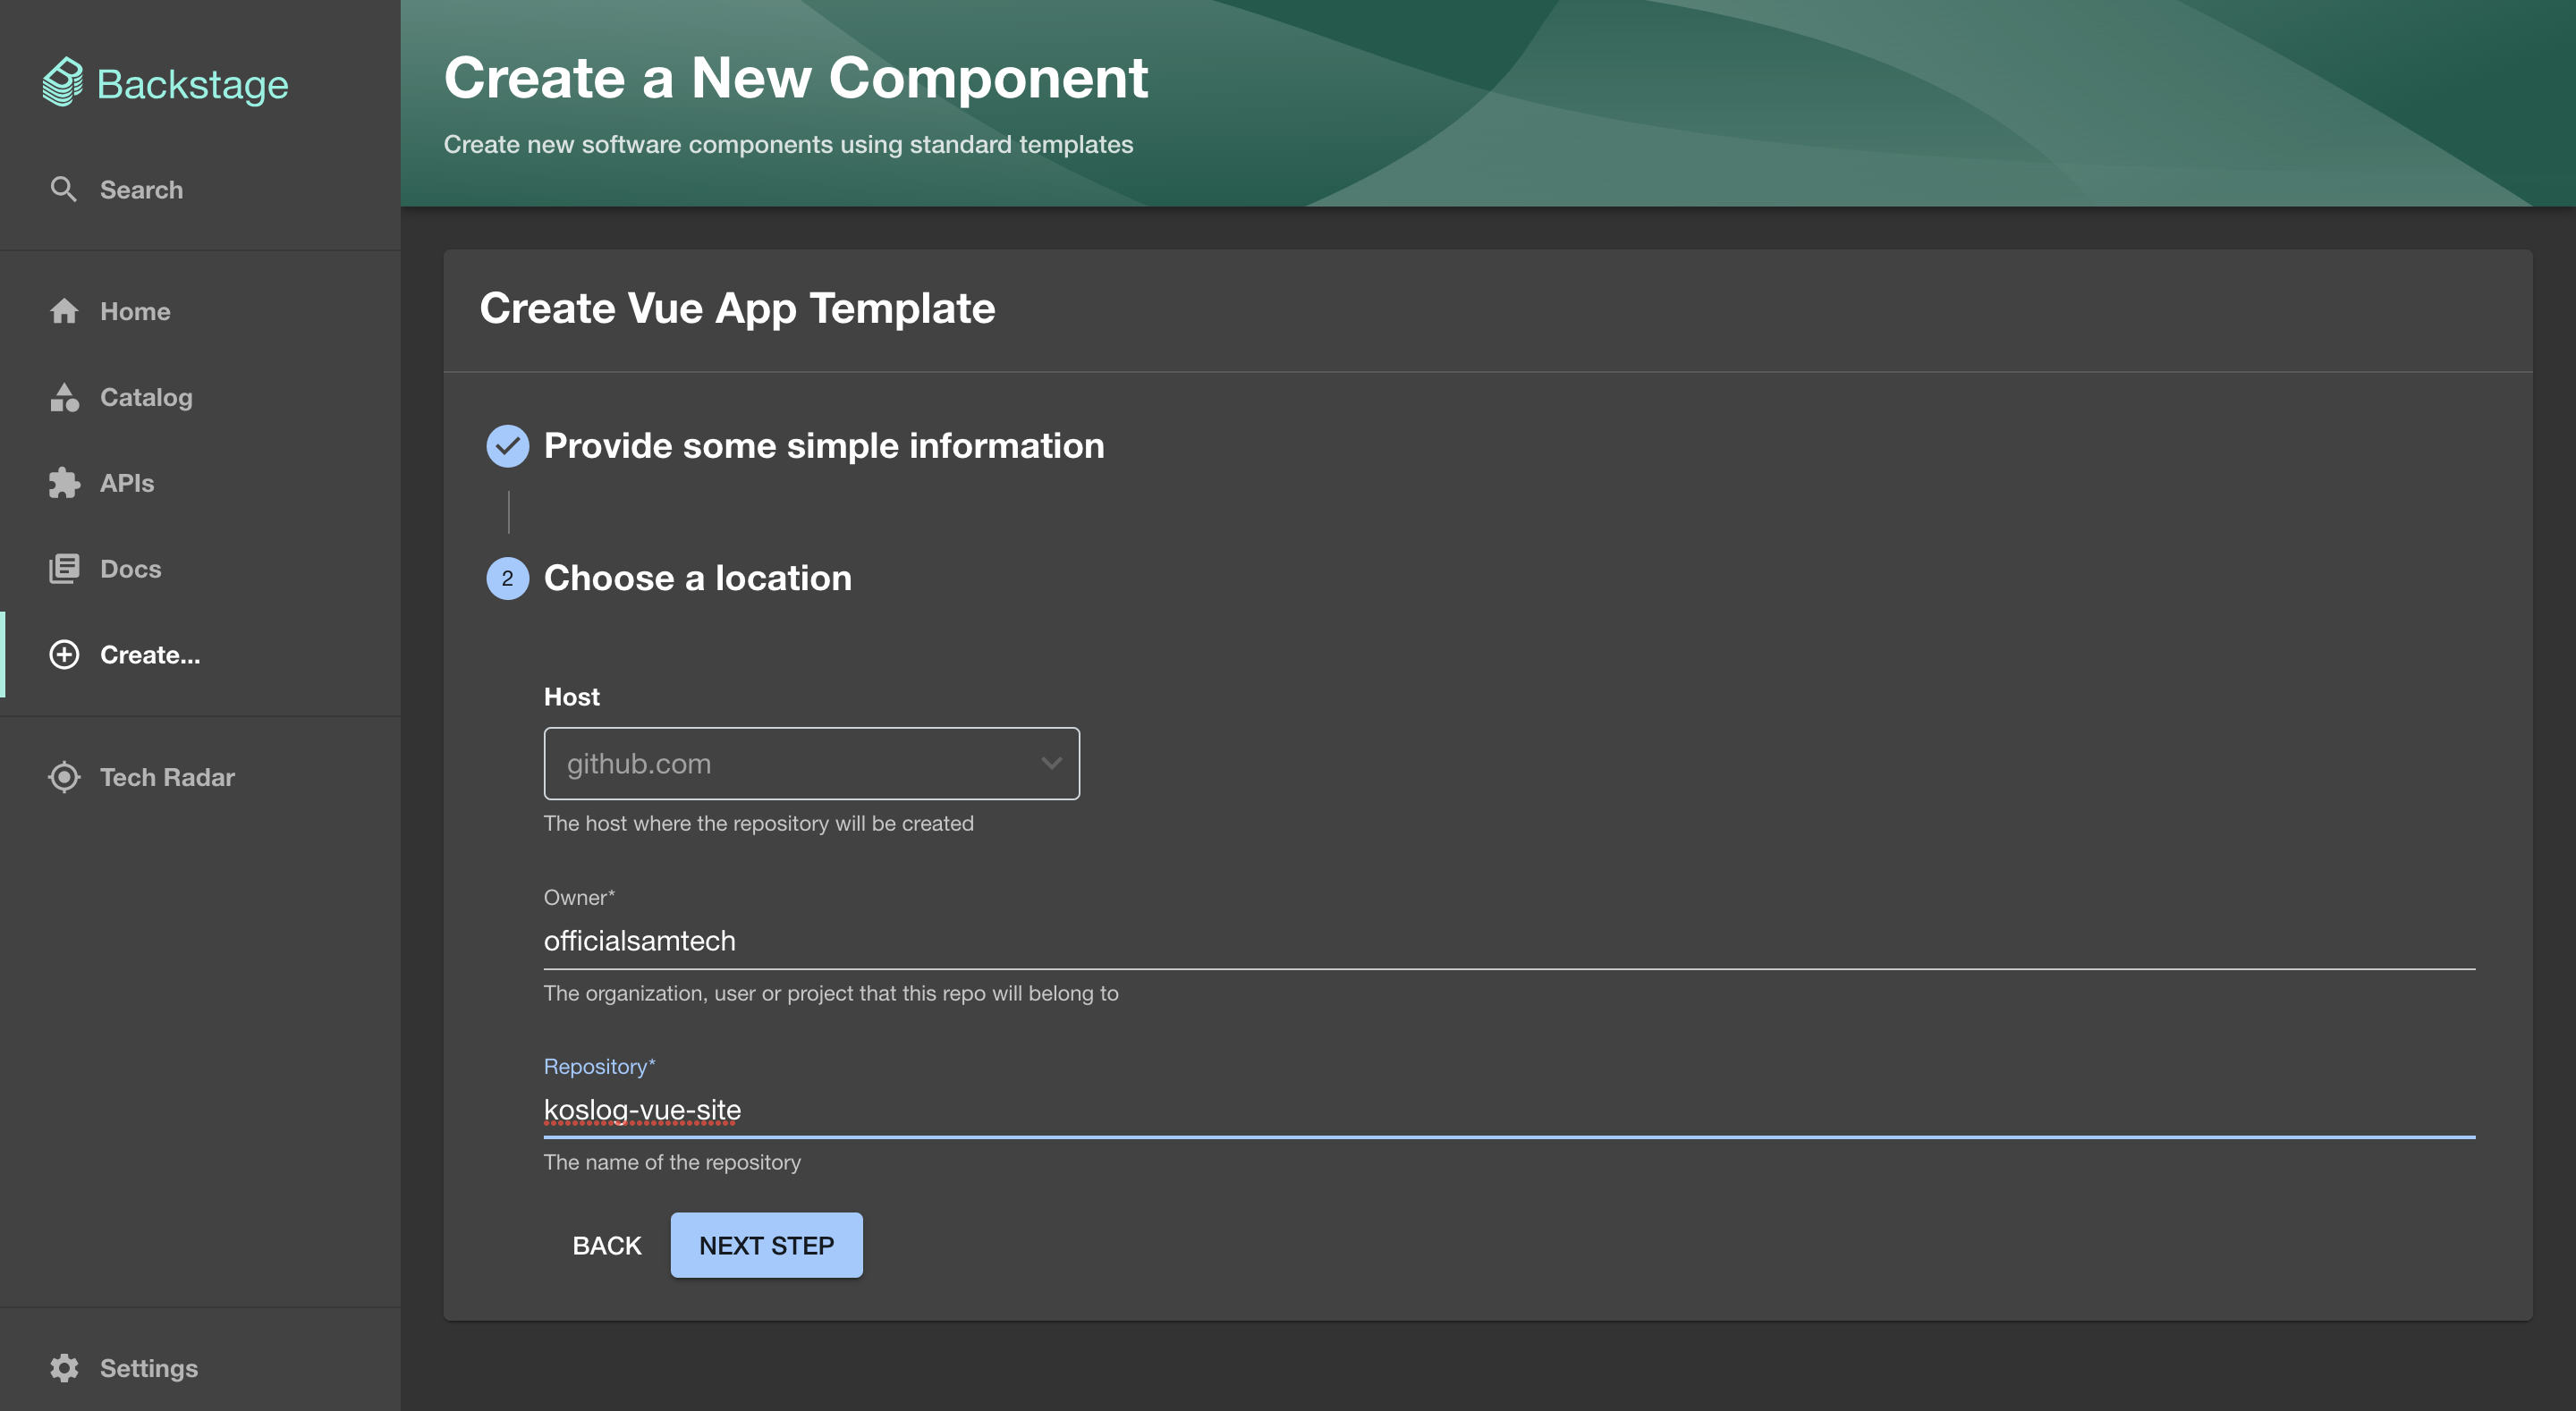Image resolution: width=2576 pixels, height=1411 pixels.
Task: Select the Settings menu item
Action: coord(148,1367)
